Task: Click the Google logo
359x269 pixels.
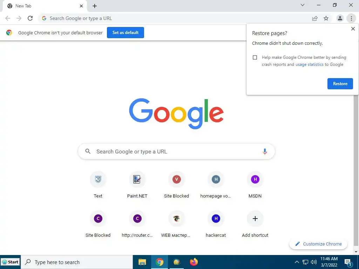Action: [x=176, y=113]
